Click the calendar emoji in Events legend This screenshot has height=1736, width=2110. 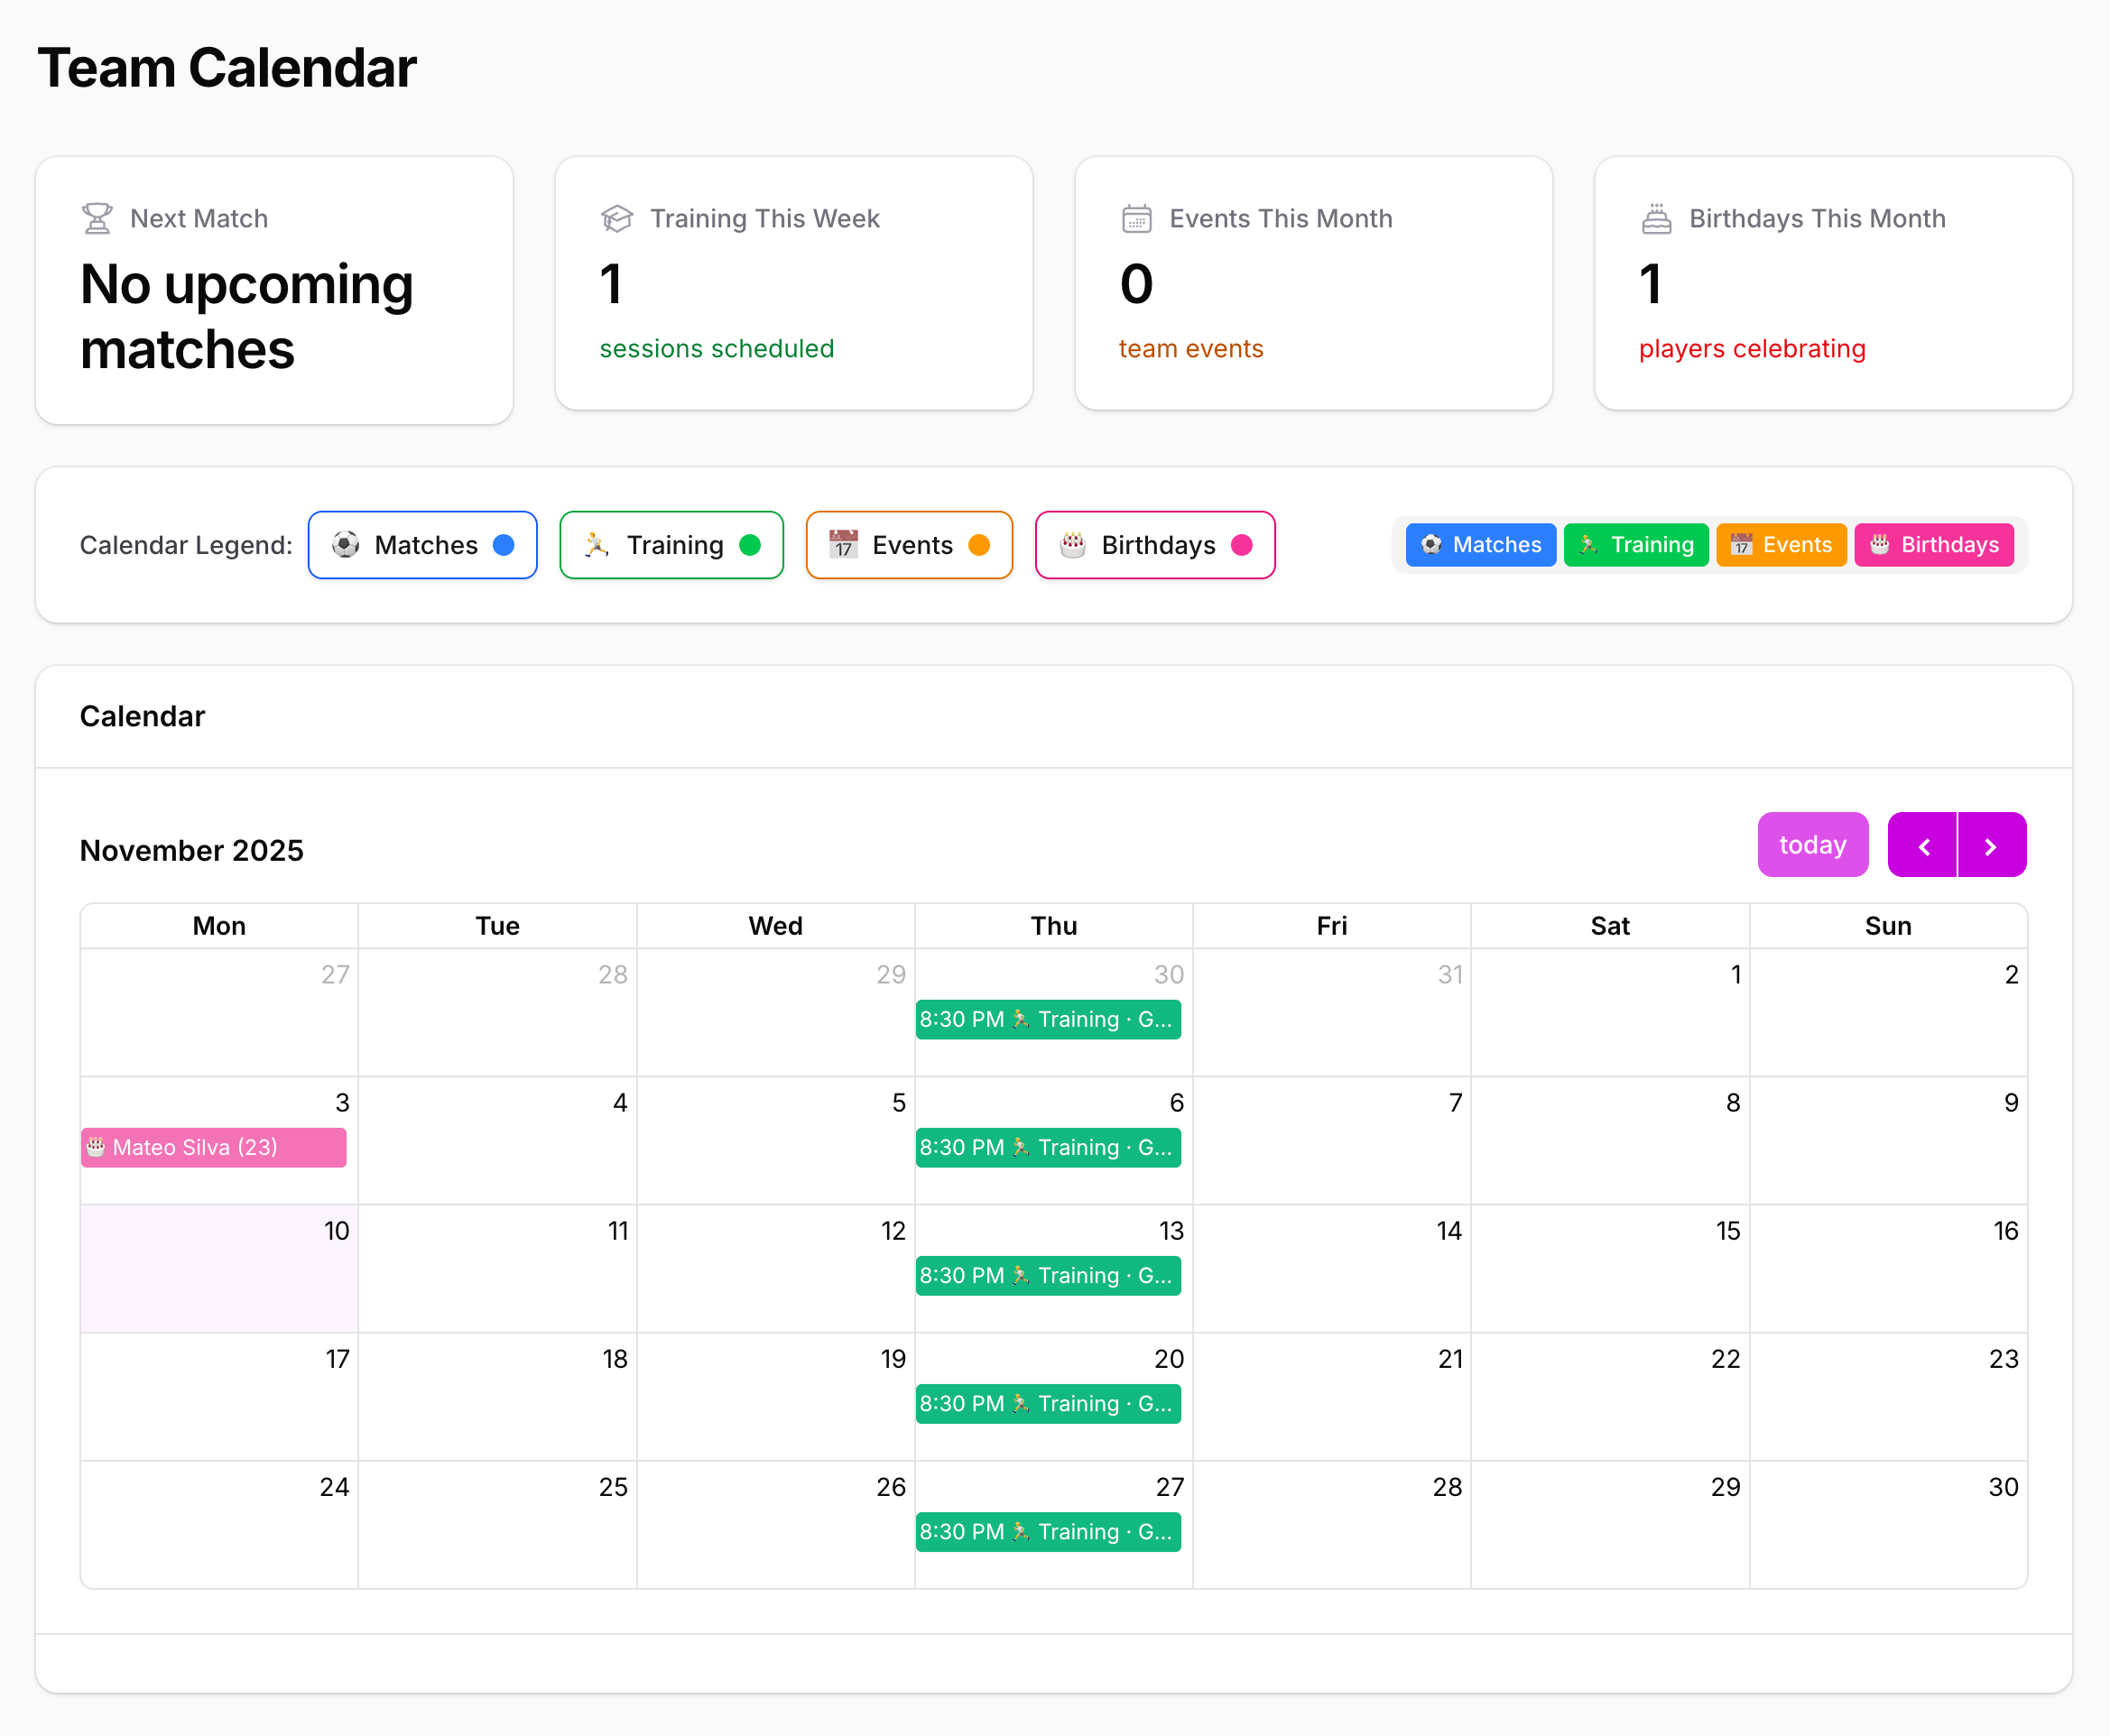[x=843, y=545]
